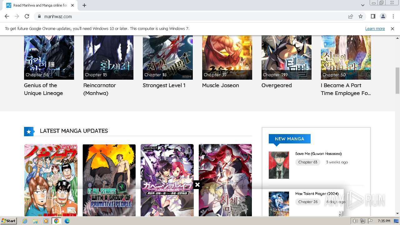This screenshot has width=400, height=225.
Task: Click the 3 weeks ago timestamp
Action: tap(337, 162)
